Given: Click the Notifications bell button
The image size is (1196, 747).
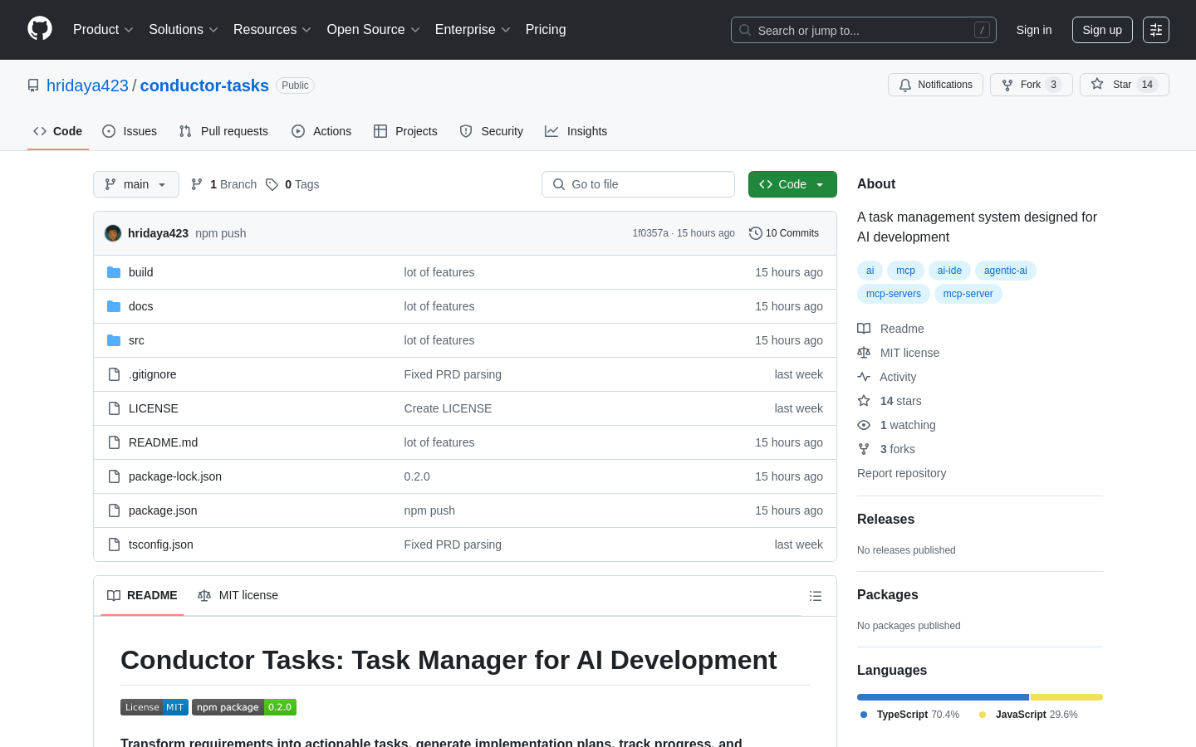Looking at the screenshot, I should click(x=935, y=85).
